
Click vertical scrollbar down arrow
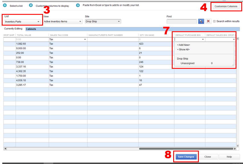238,146
